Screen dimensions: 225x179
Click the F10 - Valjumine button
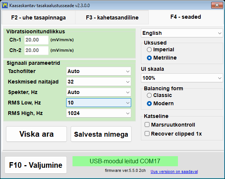click(36, 165)
